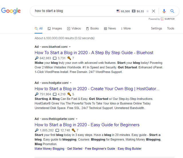Click the www.theblogstarter.com/ ad URL

[x=58, y=119]
